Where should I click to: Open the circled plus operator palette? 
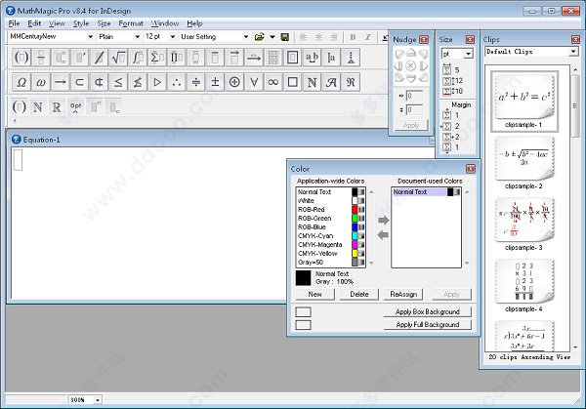point(234,82)
